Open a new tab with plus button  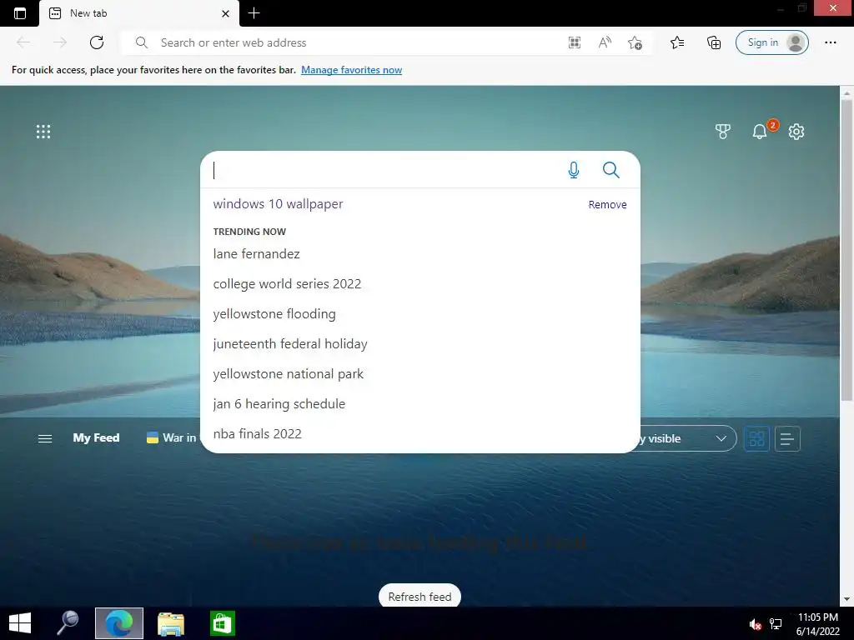pyautogui.click(x=254, y=13)
